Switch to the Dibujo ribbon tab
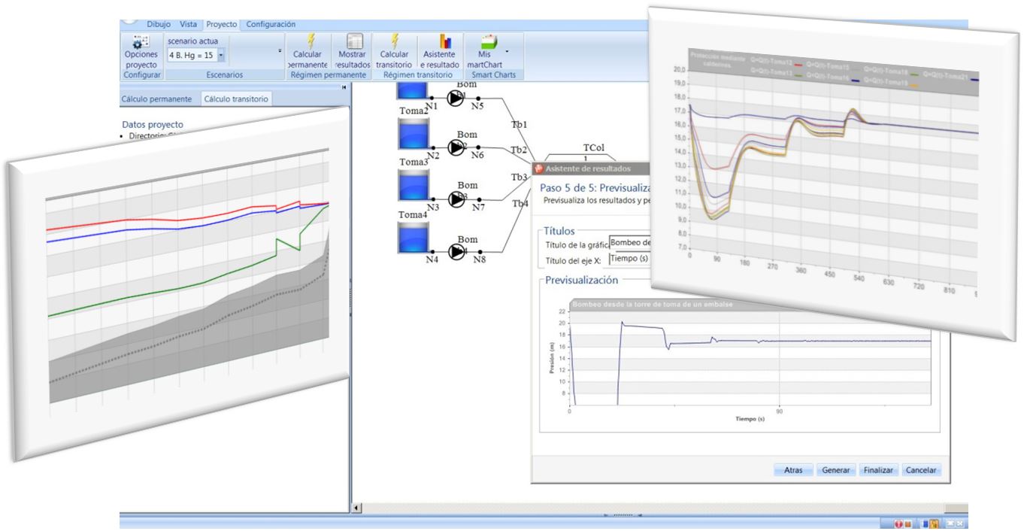The width and height of the screenshot is (1024, 531). point(159,25)
